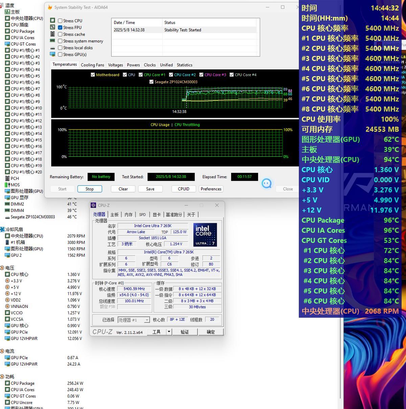Click the #1 机箱 fan icon
Viewport: 406px width, 409px height.
[7, 242]
